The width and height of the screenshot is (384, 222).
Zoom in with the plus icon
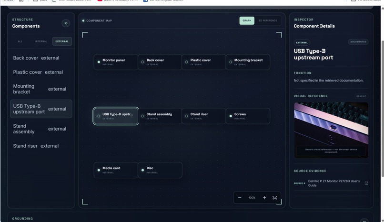pos(264,198)
